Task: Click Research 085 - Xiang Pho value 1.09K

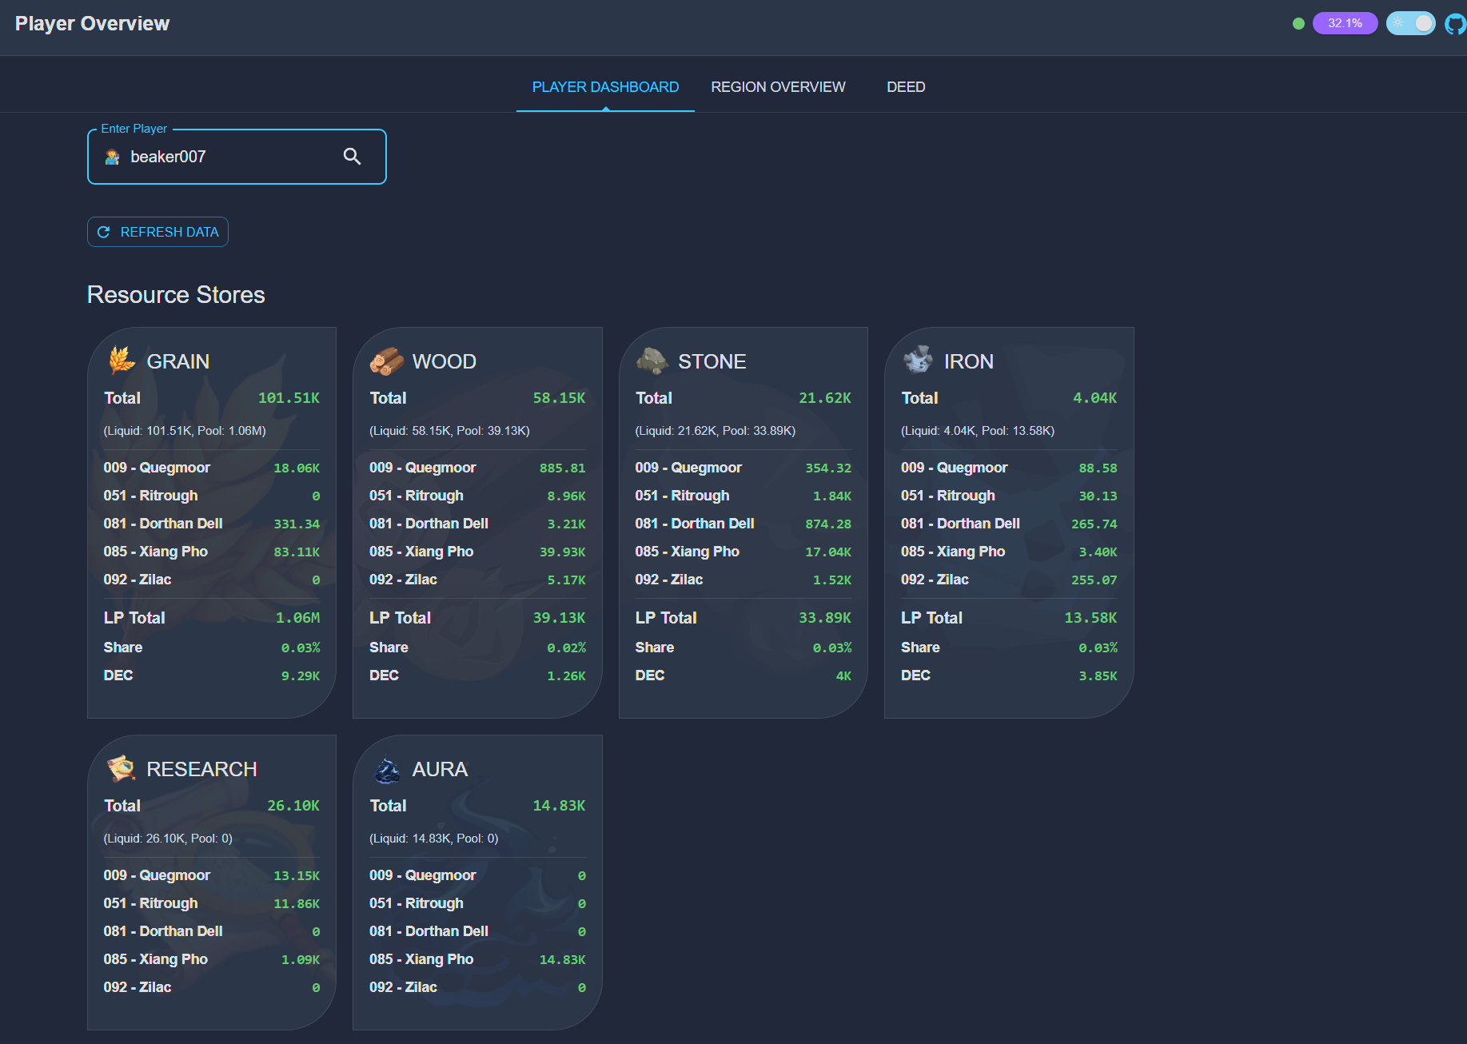Action: [x=301, y=960]
